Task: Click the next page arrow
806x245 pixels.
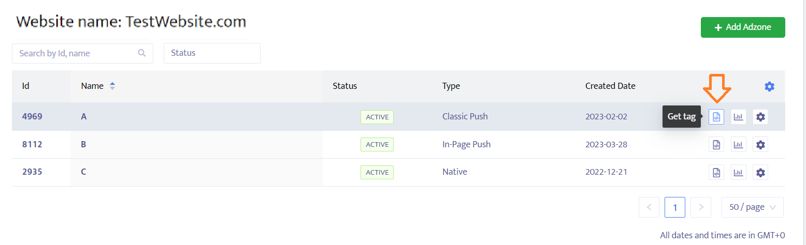Action: click(701, 207)
